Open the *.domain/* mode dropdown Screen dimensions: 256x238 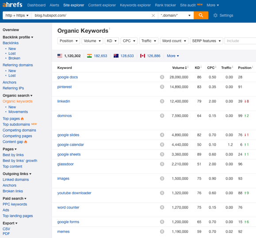(x=176, y=15)
